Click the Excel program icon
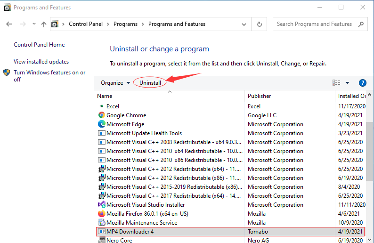The image size is (374, 243). click(102, 106)
